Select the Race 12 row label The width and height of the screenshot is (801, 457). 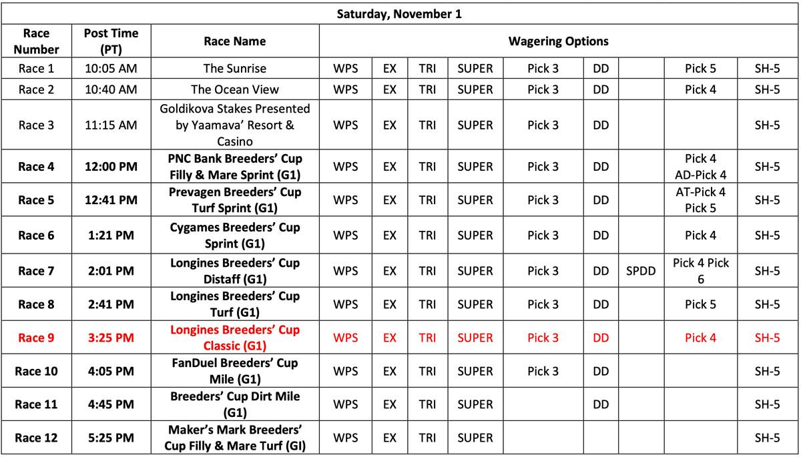click(36, 438)
